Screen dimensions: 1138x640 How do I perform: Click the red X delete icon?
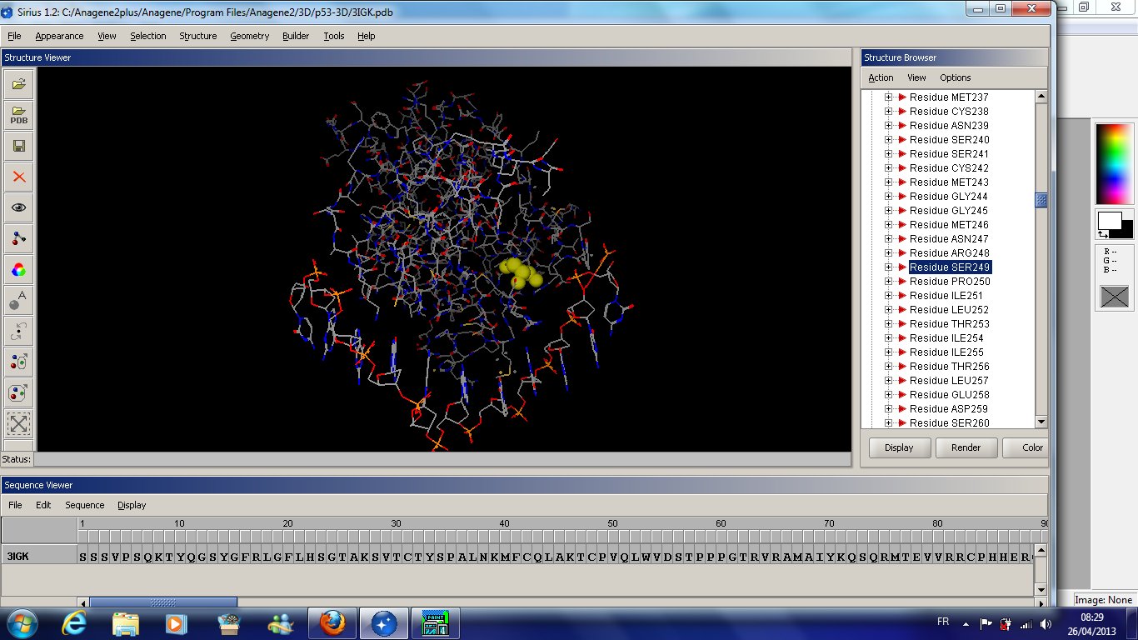pos(19,177)
